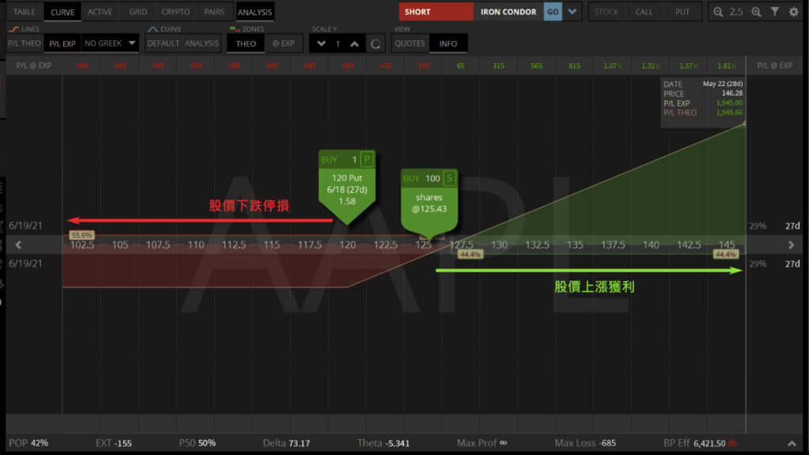Click the P50 50% statistic
Screen dimensions: 809x455
pyautogui.click(x=197, y=443)
